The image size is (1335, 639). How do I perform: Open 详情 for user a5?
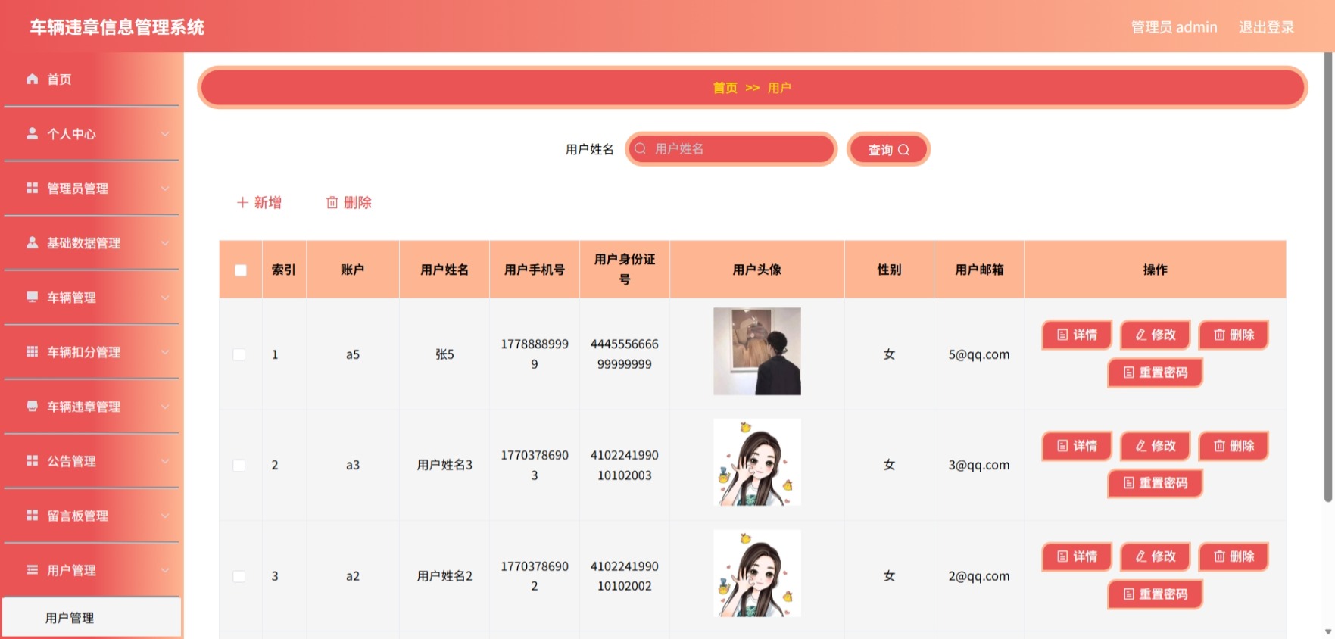pyautogui.click(x=1077, y=335)
